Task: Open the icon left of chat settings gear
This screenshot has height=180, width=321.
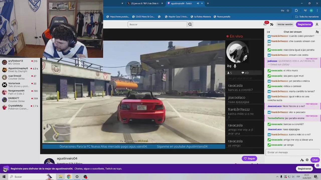Action: [x=302, y=160]
